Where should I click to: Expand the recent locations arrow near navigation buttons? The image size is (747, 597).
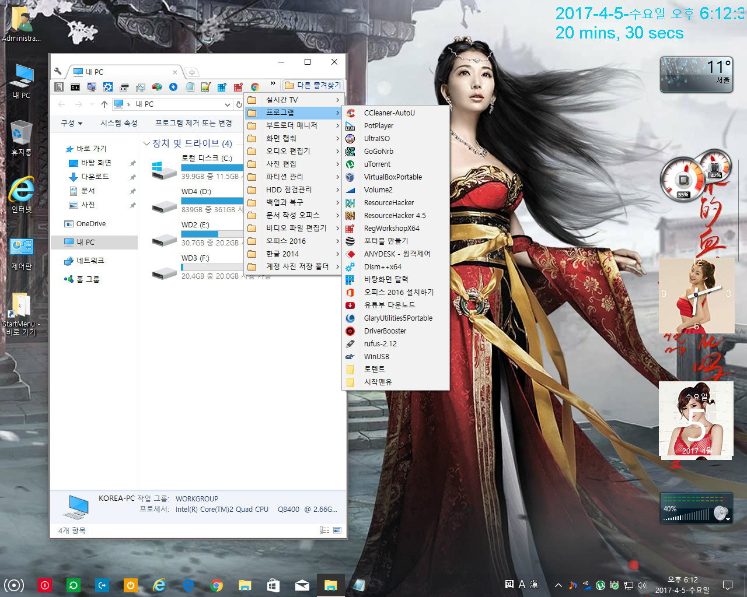pyautogui.click(x=92, y=104)
